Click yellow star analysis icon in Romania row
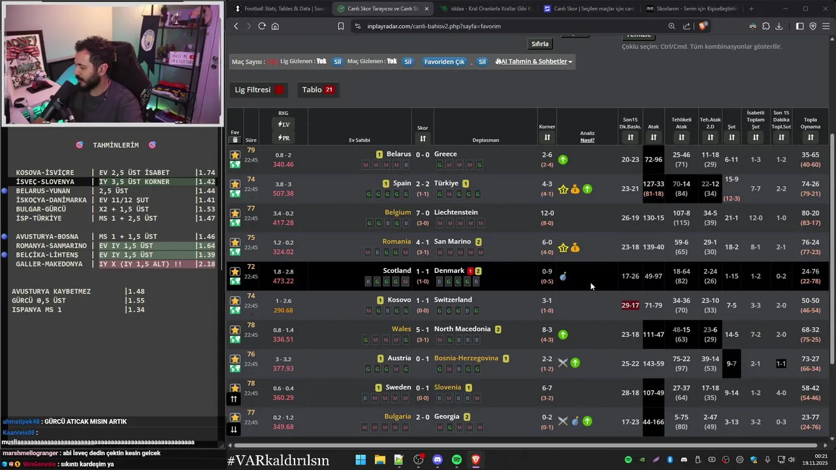Viewport: 836px width, 470px height. pyautogui.click(x=563, y=247)
